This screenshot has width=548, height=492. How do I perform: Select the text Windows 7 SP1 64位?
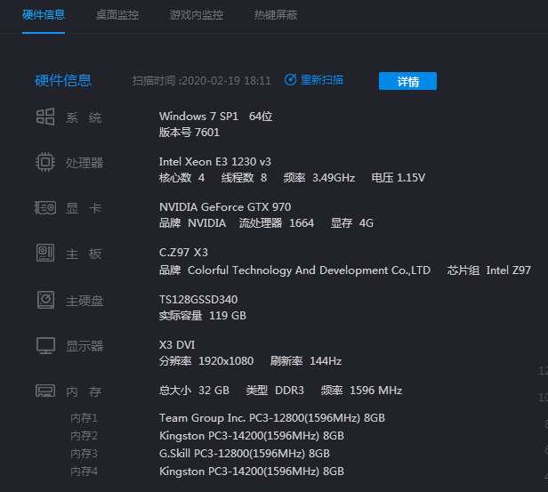pos(215,117)
